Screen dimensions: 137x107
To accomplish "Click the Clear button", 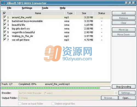I will click(x=124, y=23).
